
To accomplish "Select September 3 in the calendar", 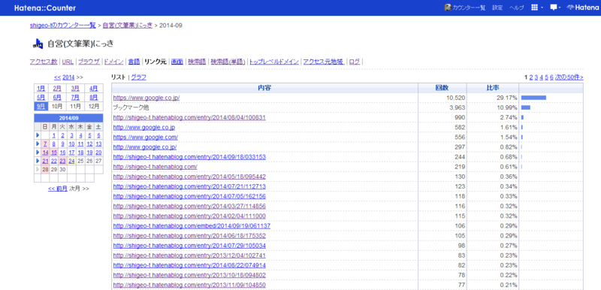I will point(71,135).
